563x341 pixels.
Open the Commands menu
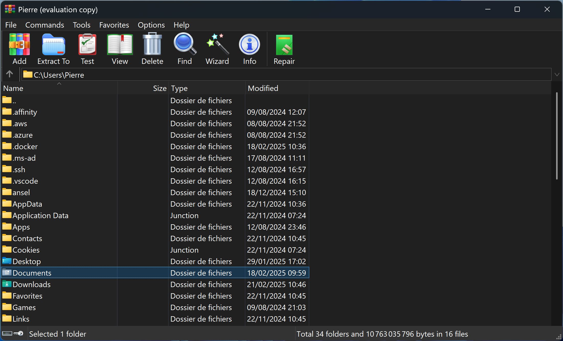point(45,25)
